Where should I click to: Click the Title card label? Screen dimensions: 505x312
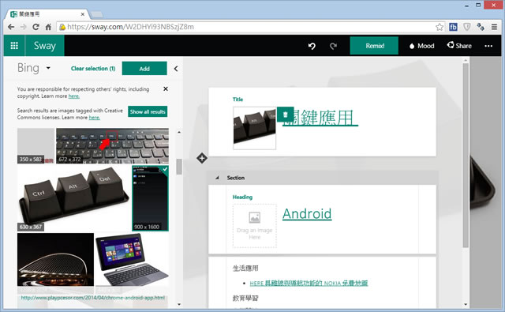(x=238, y=100)
